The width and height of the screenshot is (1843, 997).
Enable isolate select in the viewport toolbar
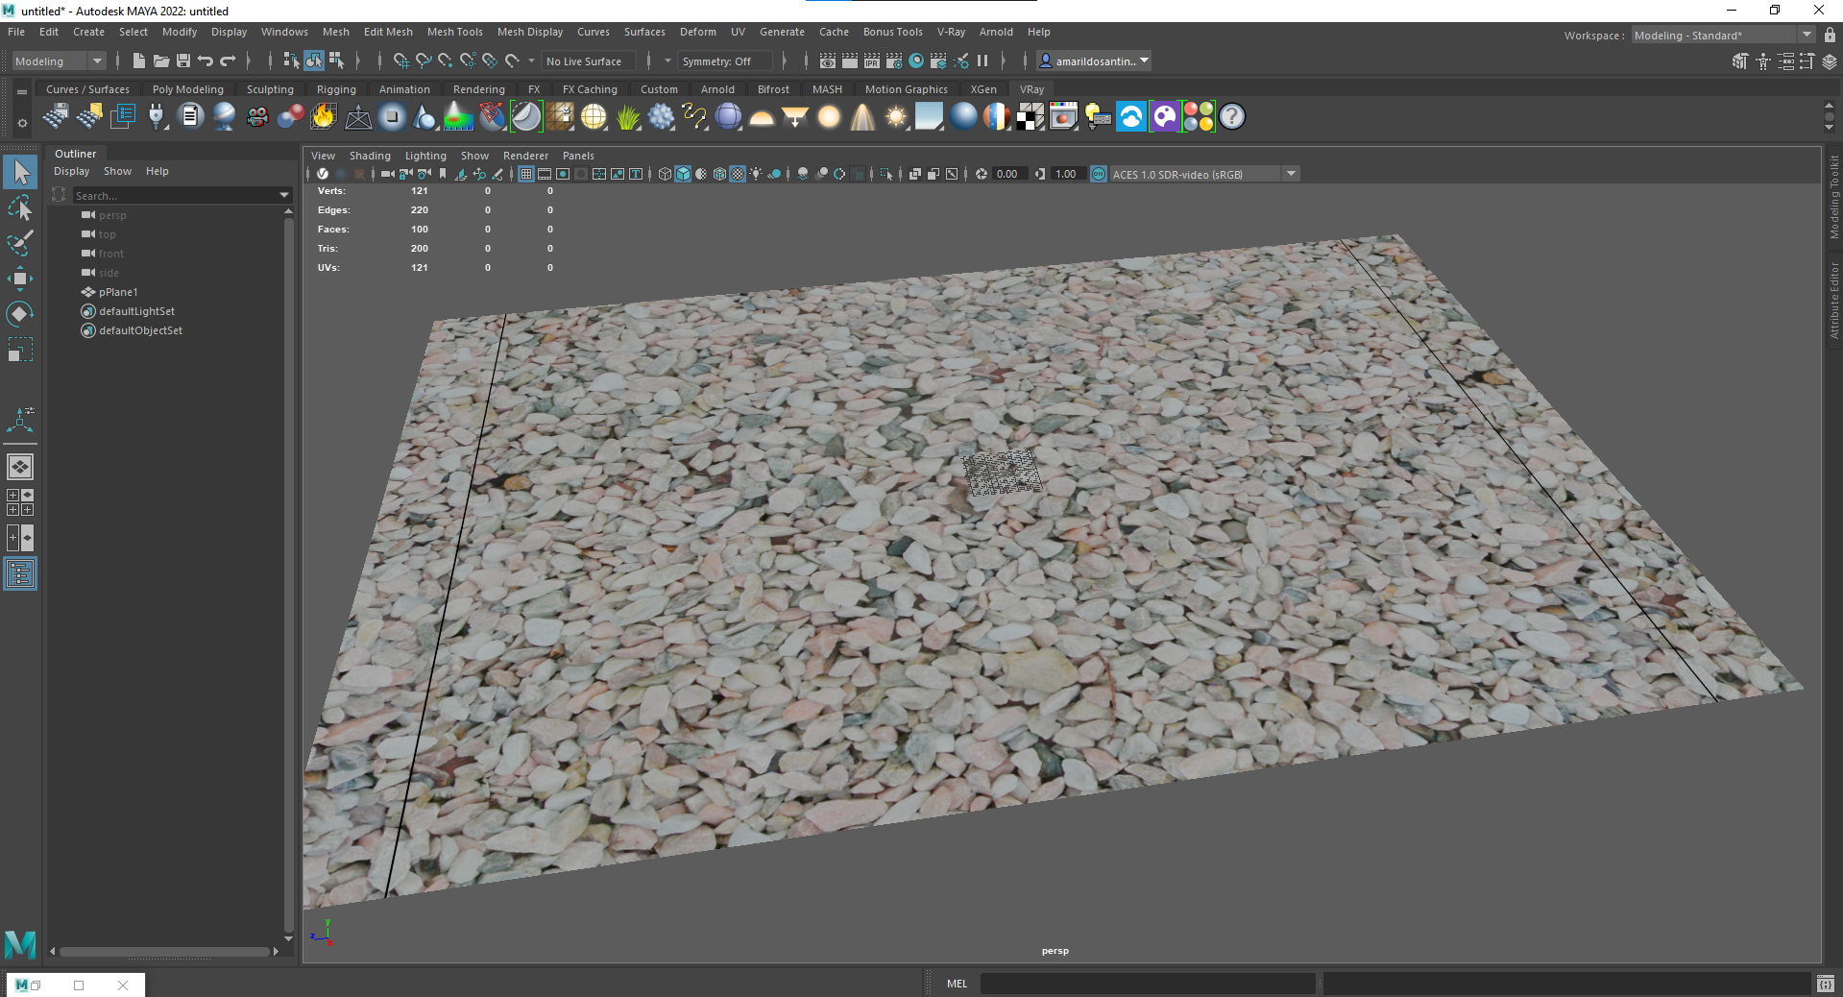pos(886,174)
